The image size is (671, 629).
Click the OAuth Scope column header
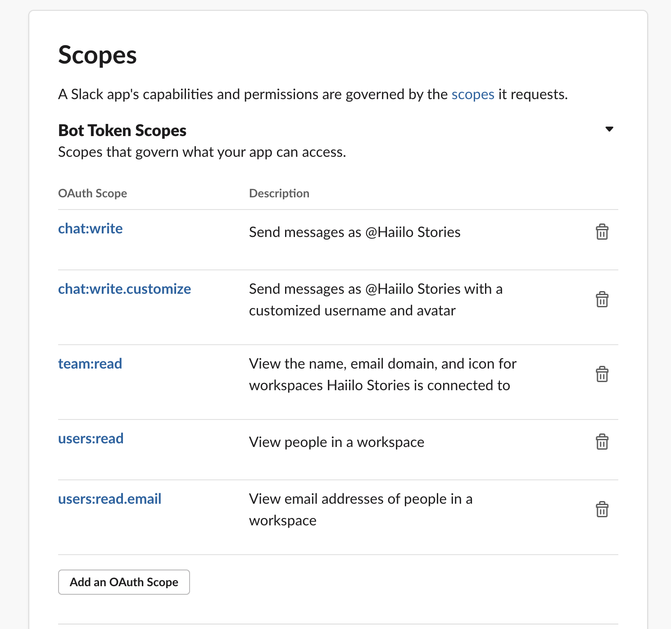coord(92,193)
